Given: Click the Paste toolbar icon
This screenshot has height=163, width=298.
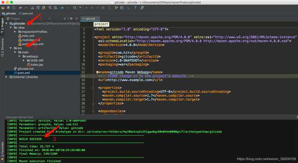Looking at the screenshot, I should 43,8.
